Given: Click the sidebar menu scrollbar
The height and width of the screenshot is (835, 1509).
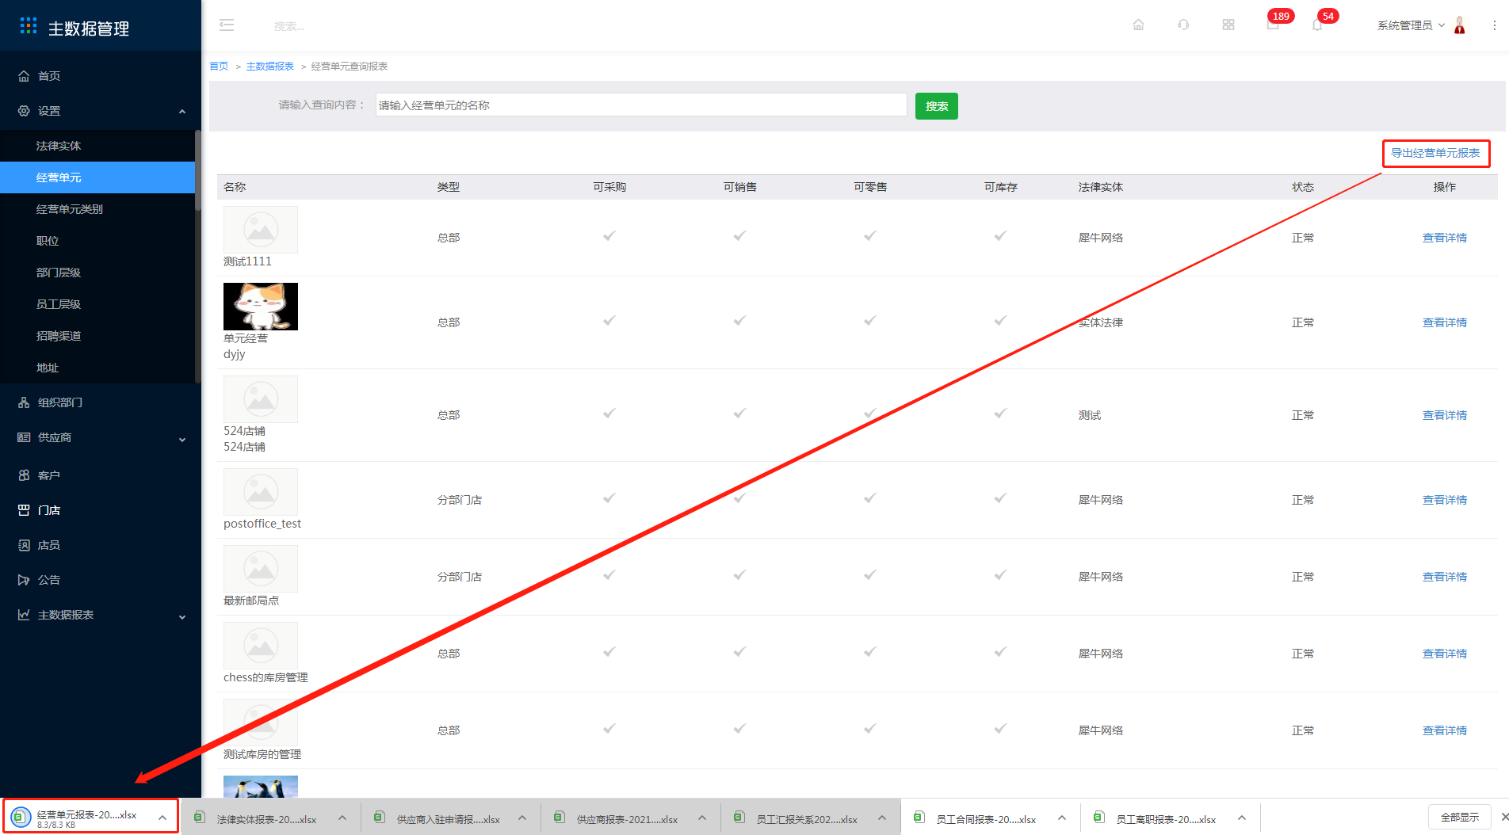Looking at the screenshot, I should (x=197, y=170).
